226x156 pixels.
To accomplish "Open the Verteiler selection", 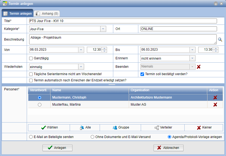I will point(163,127).
